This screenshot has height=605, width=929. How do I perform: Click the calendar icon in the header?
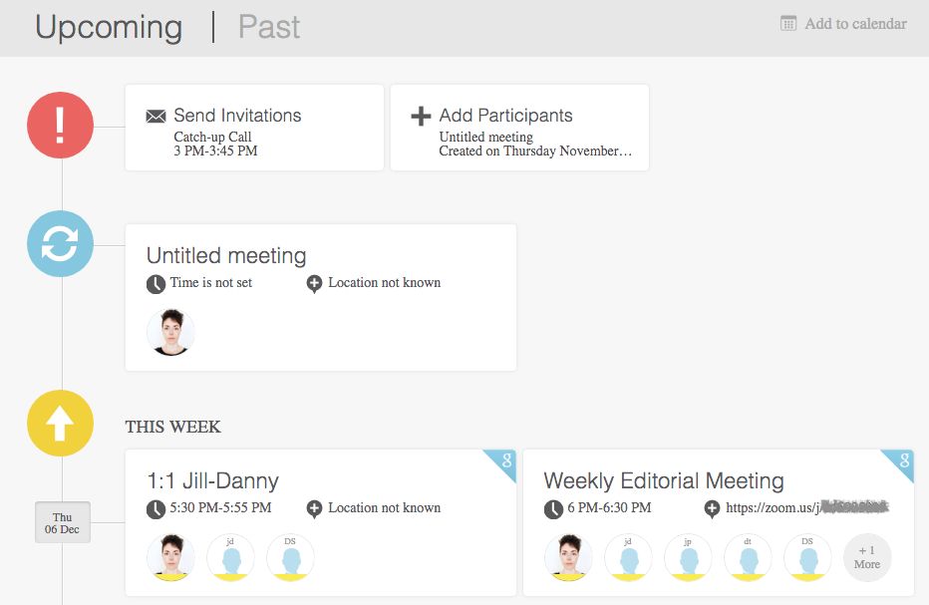(x=788, y=24)
